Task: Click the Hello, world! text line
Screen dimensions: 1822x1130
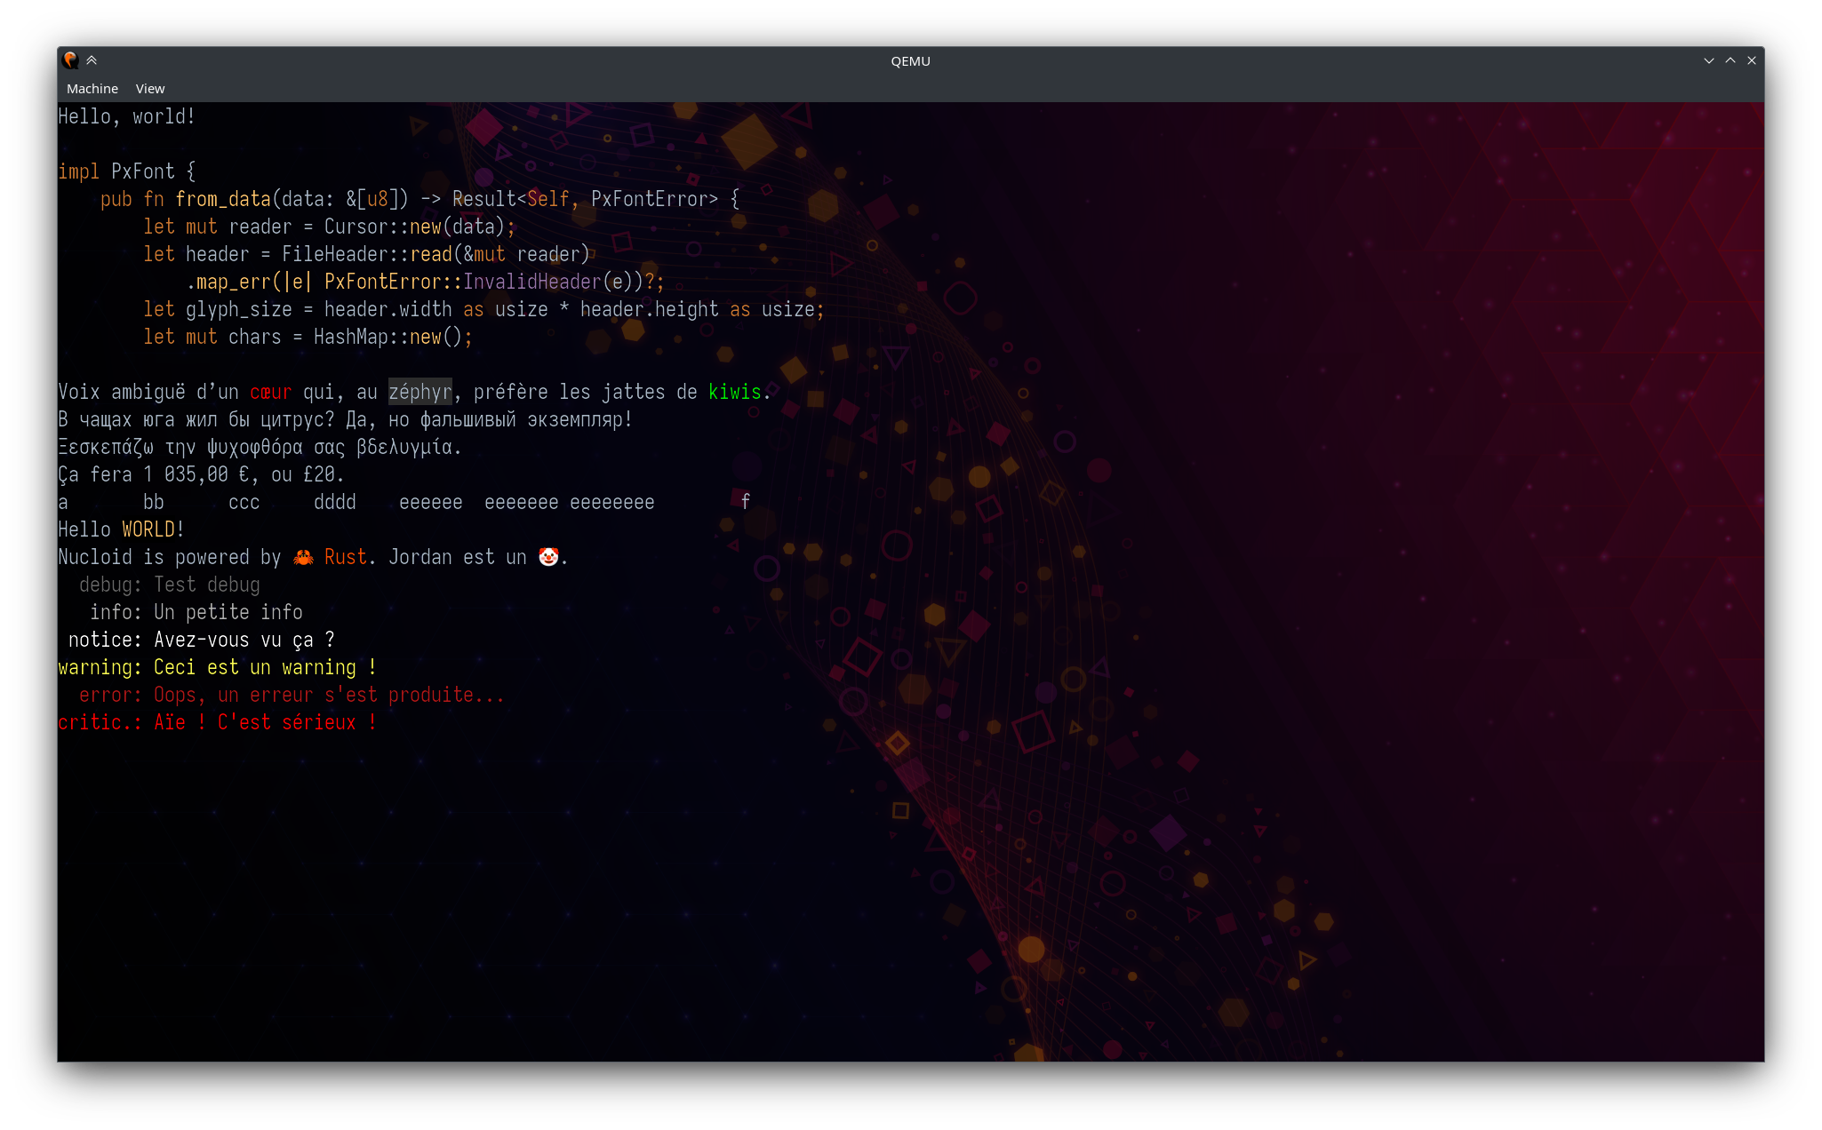Action: tap(126, 116)
